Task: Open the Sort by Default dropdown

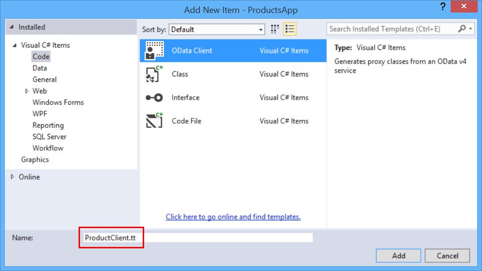Action: [217, 29]
